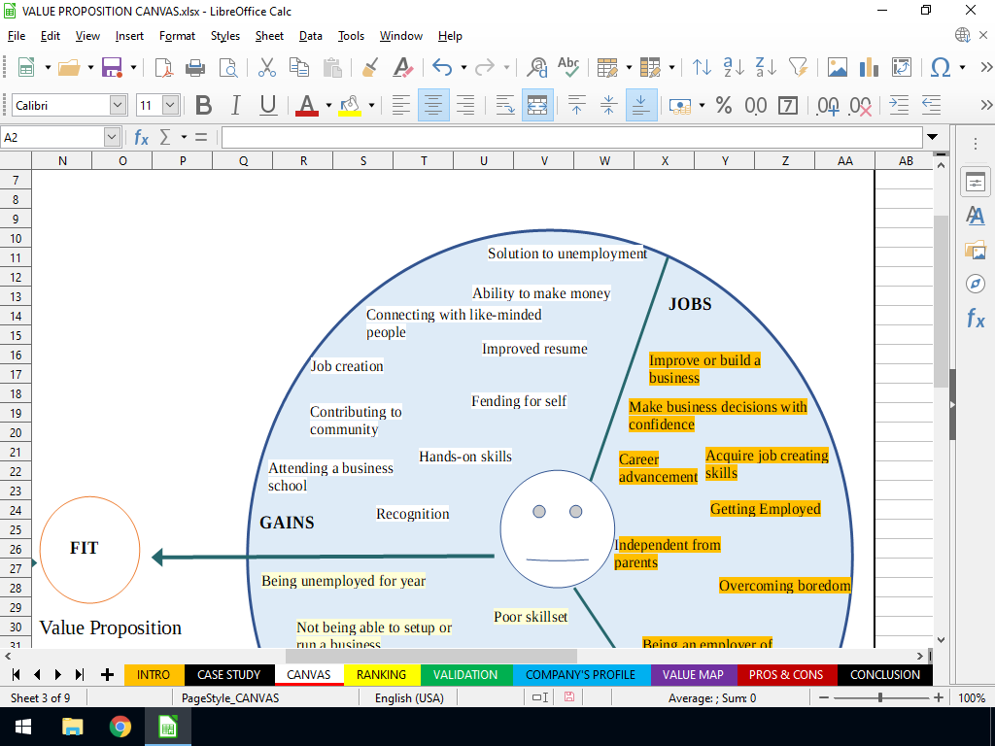Click the Insert Chart icon
The image size is (995, 746).
click(x=870, y=67)
